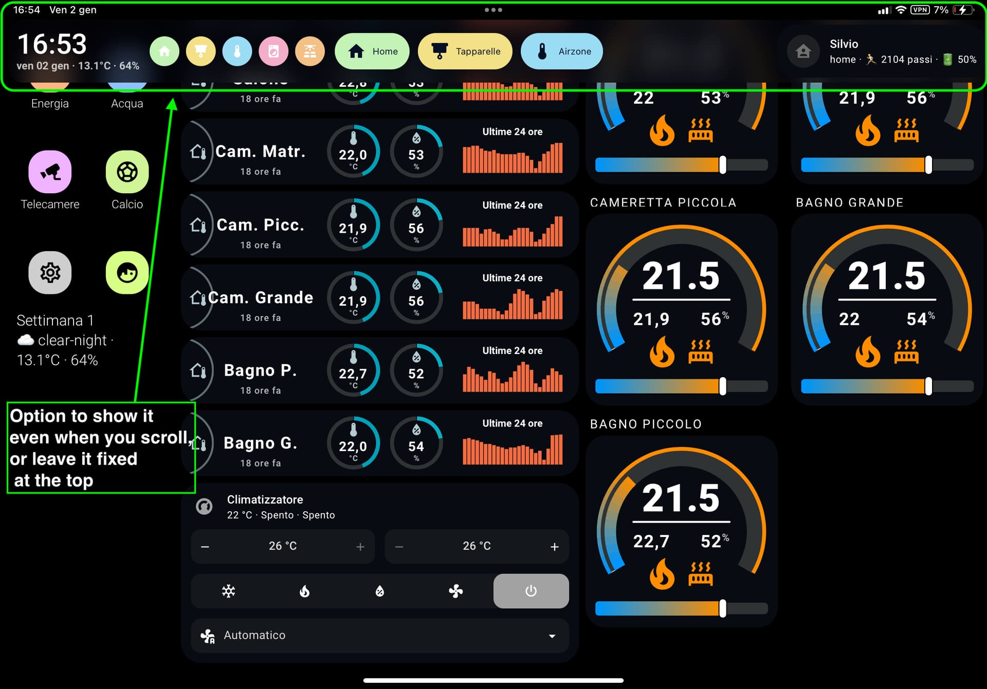
Task: Toggle Climatizzatore cool snowflake mode
Action: point(228,591)
